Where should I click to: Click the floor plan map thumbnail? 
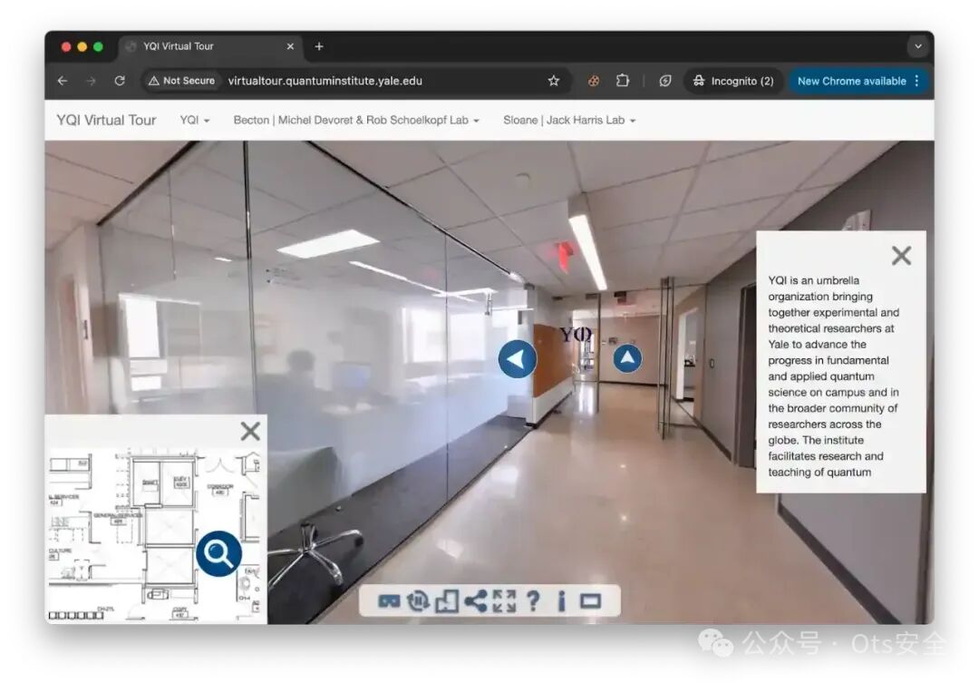click(x=156, y=534)
